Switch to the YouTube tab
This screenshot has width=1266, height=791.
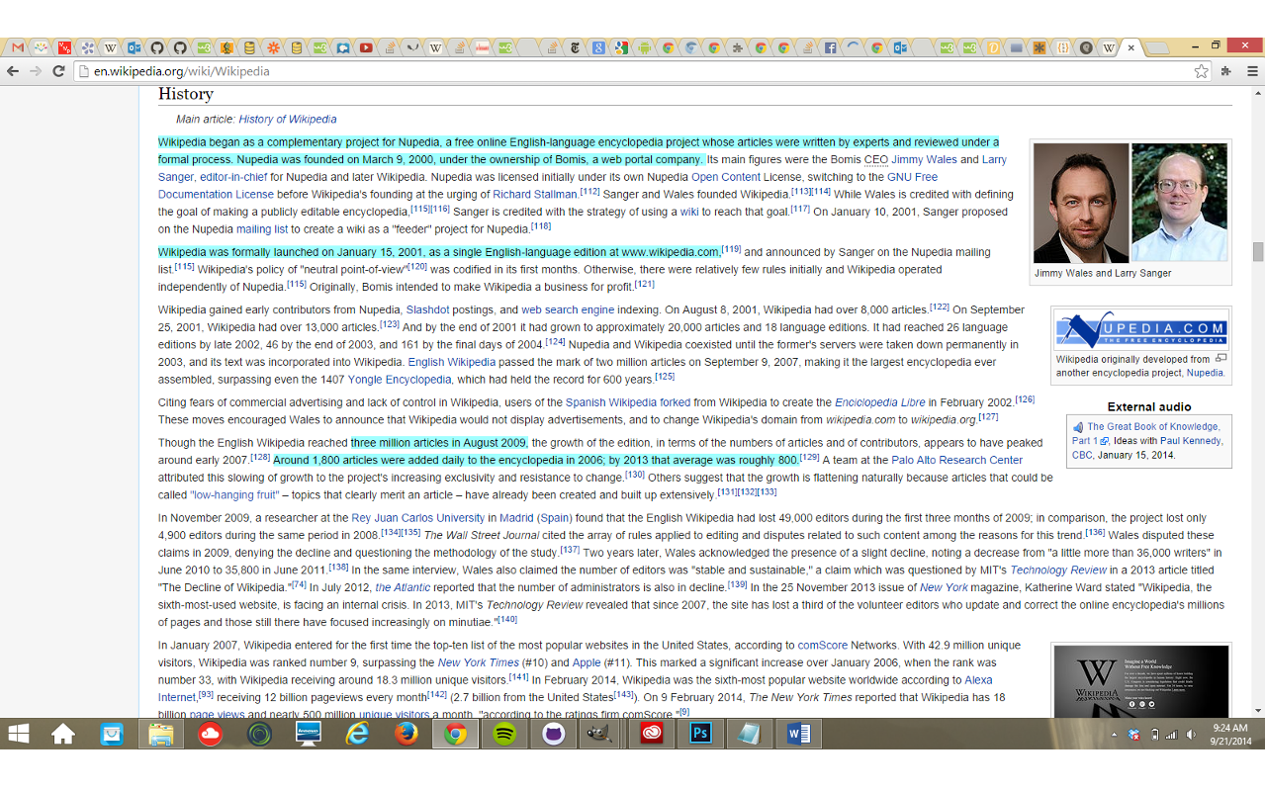(x=367, y=47)
